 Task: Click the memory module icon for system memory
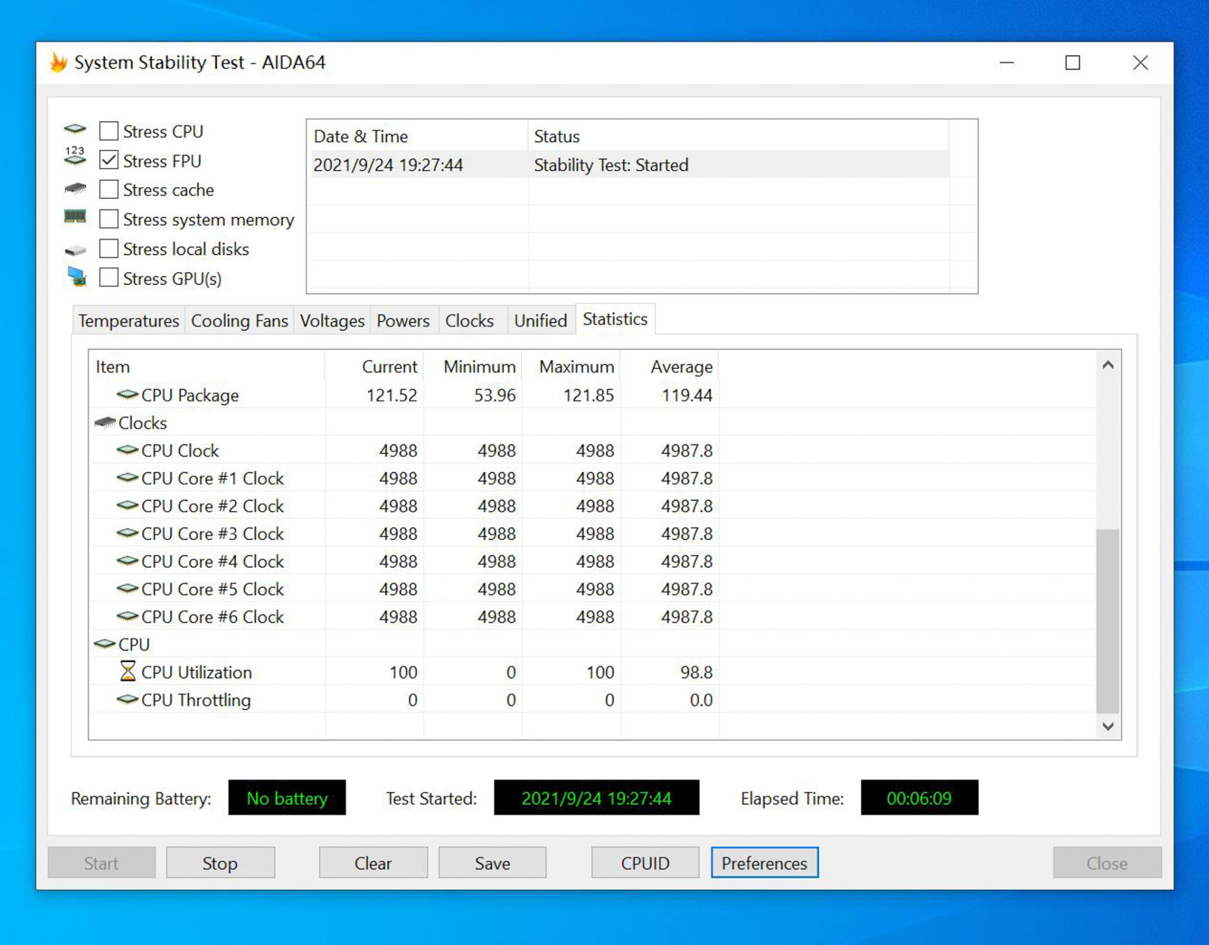click(75, 217)
